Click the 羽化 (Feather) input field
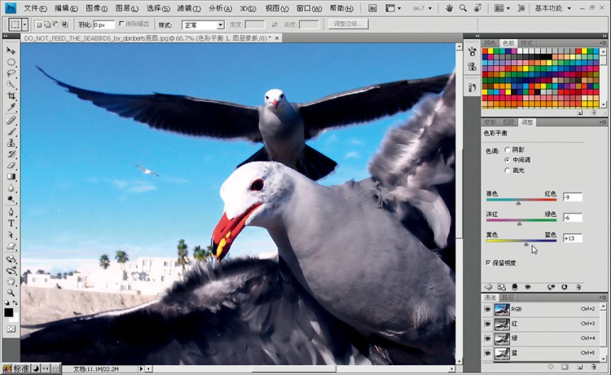This screenshot has width=611, height=375. coord(103,25)
